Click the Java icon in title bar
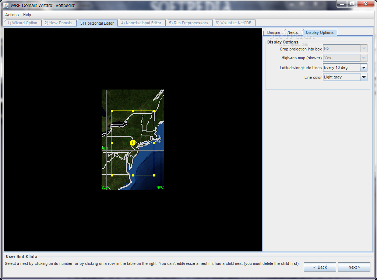 click(6, 5)
